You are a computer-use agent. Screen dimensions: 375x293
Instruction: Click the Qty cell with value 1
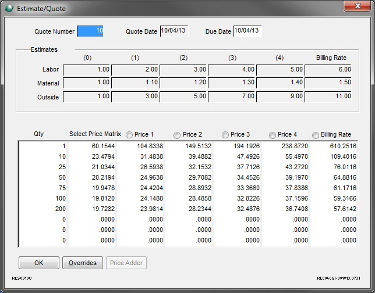tap(43, 146)
